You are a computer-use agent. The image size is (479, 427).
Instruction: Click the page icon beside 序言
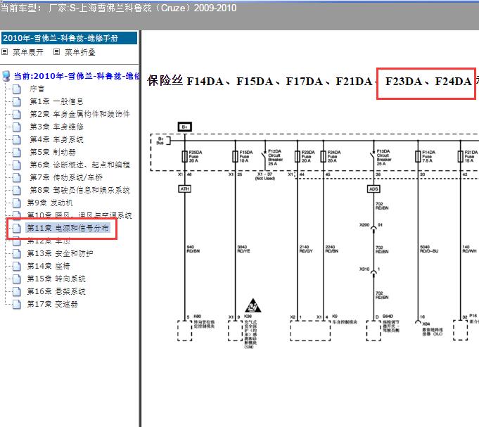pos(17,89)
